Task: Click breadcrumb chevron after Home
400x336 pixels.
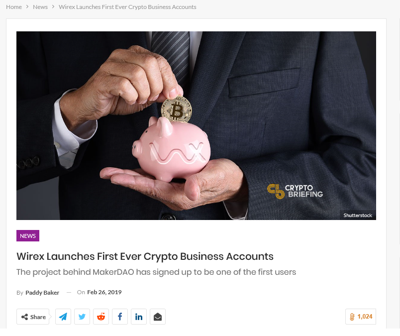Action: click(27, 7)
